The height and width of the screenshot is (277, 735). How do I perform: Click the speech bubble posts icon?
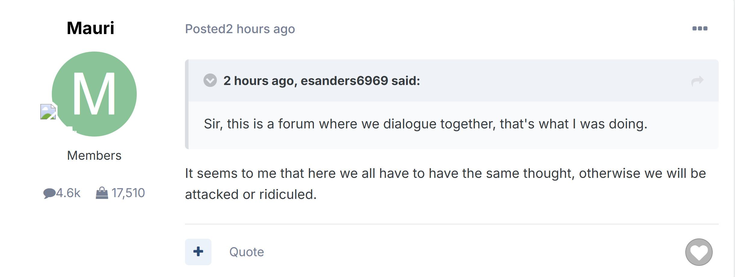pos(49,193)
